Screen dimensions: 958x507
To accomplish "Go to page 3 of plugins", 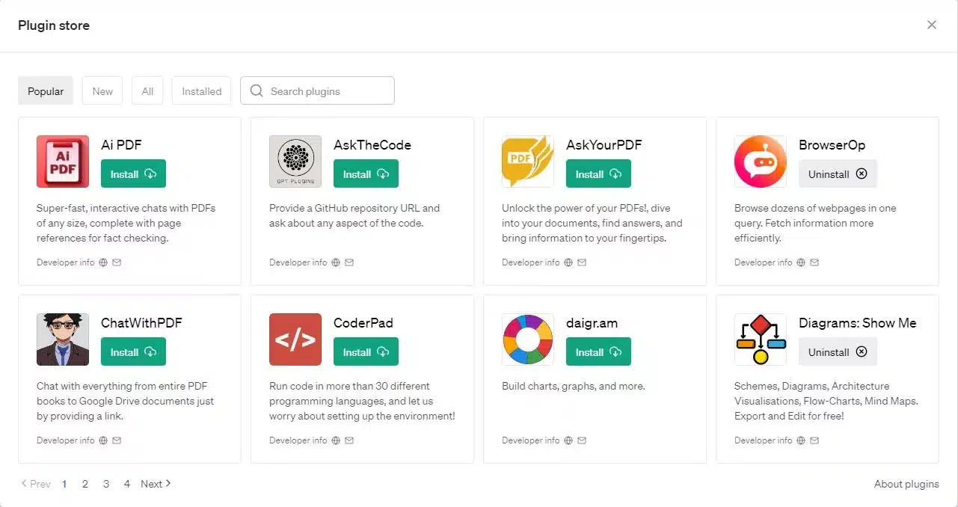I will pos(106,484).
